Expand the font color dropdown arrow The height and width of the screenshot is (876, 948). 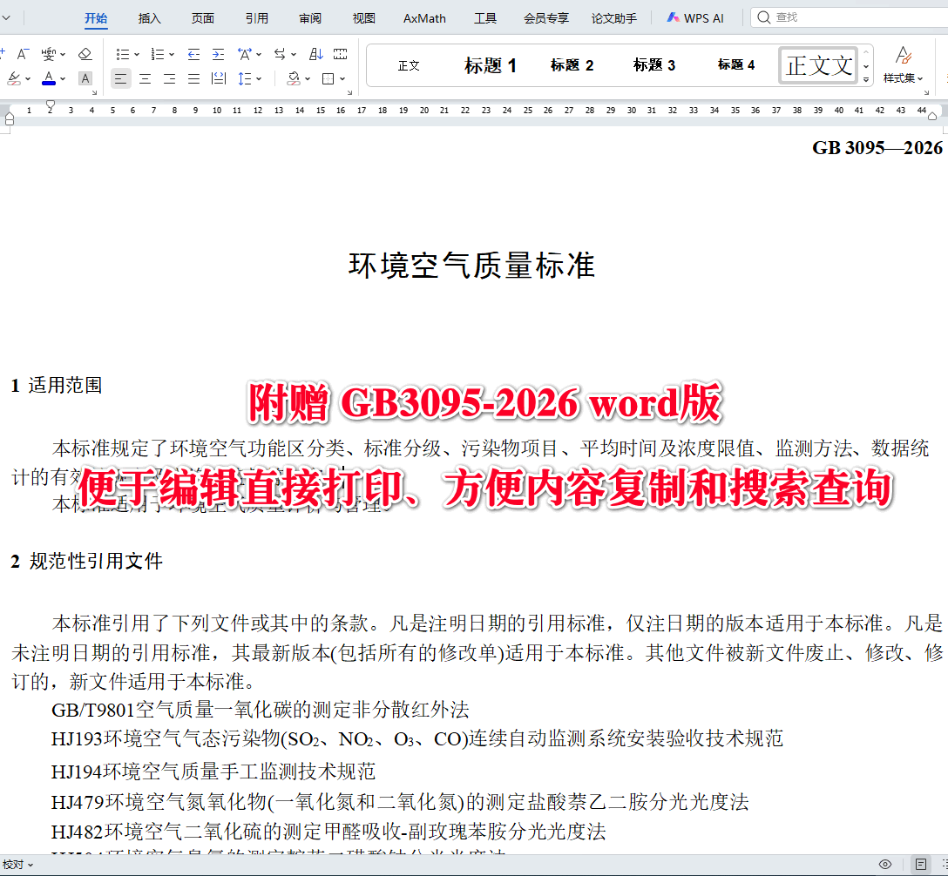[62, 77]
